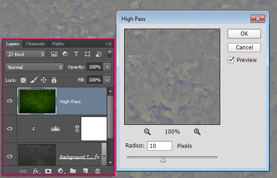
Task: Expand Background Texture layer effects arrow
Action: click(104, 156)
